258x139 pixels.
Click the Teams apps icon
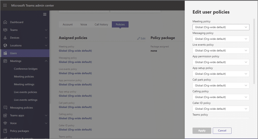coord(5,115)
